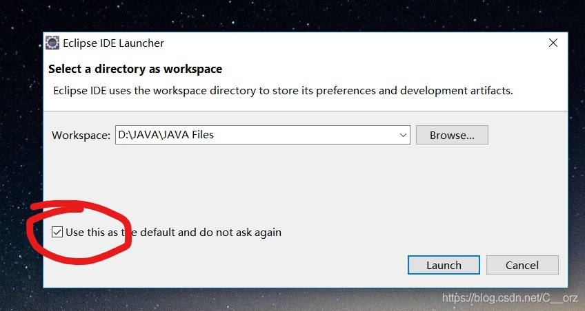This screenshot has height=311, width=585.
Task: Click the 'Eclipse IDE Launcher' title bar text
Action: (113, 43)
